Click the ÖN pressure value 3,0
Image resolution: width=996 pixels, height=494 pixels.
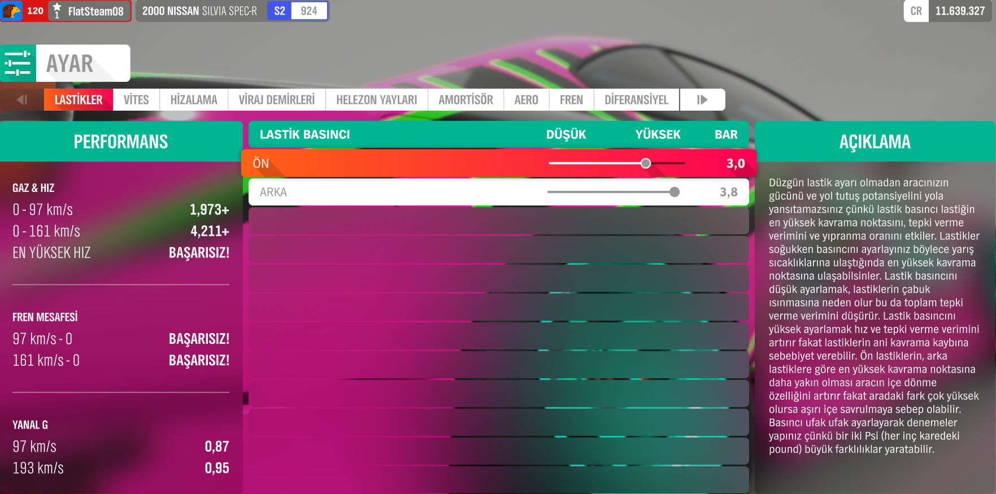pos(736,164)
